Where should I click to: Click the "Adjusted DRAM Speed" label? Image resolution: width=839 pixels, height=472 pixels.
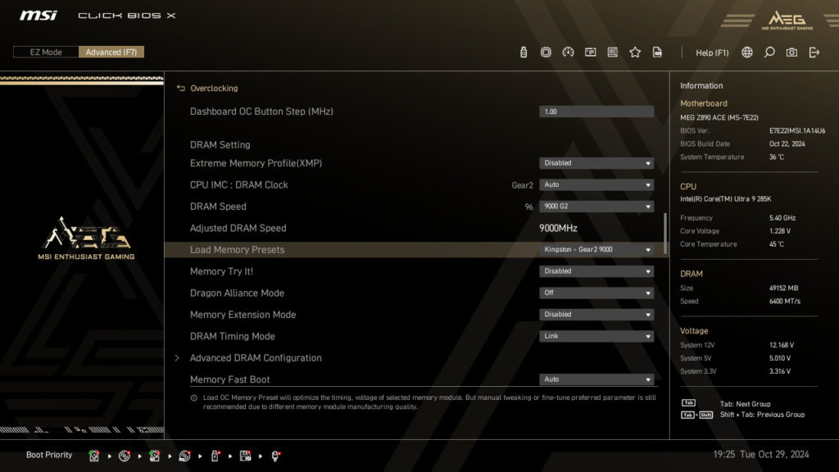(238, 228)
